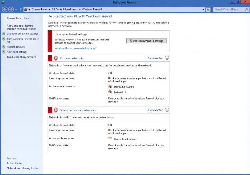Click Connected status of Guest or public networks

156,110
